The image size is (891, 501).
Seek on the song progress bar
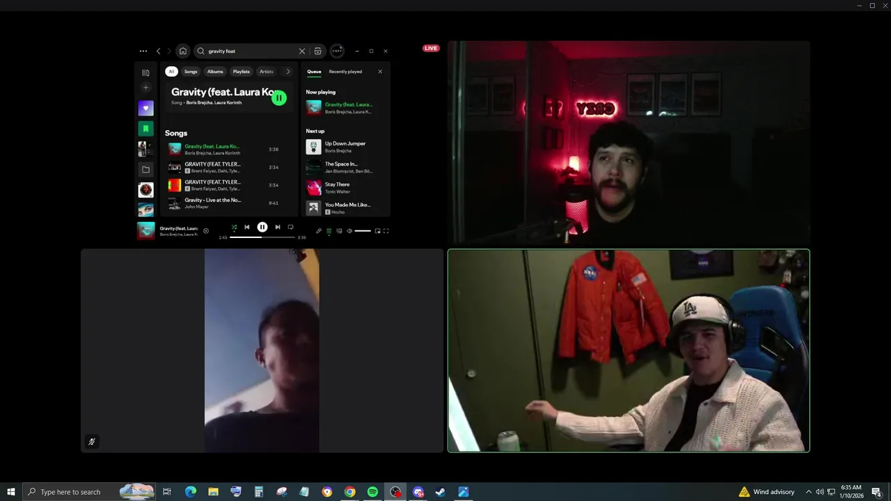pyautogui.click(x=262, y=237)
